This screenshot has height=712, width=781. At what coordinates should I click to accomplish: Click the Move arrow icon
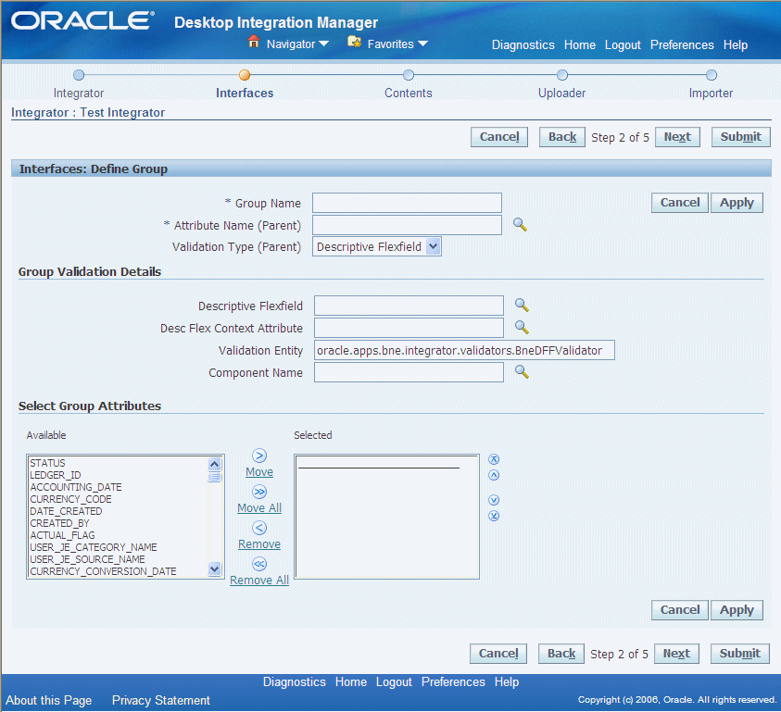pyautogui.click(x=259, y=456)
